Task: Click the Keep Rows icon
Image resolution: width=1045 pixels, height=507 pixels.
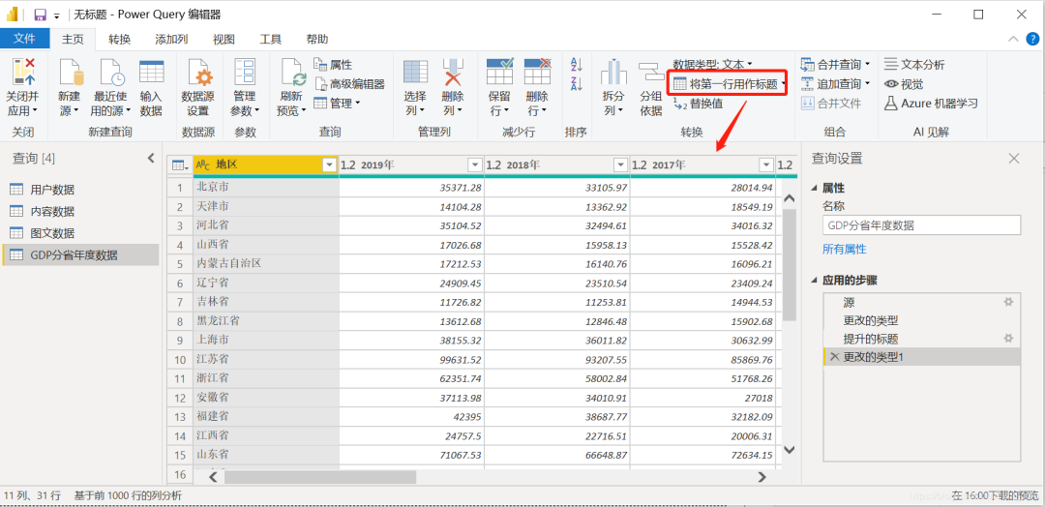Action: coord(499,73)
